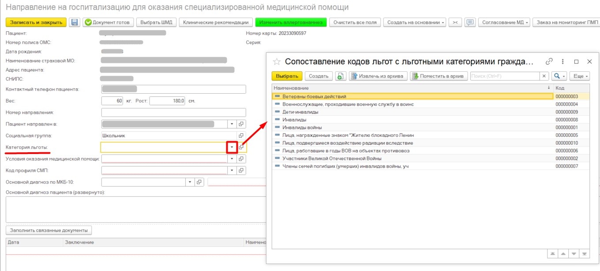The height and width of the screenshot is (271, 600).
Task: Click the save diskette icon in toolbar
Action: click(x=75, y=22)
